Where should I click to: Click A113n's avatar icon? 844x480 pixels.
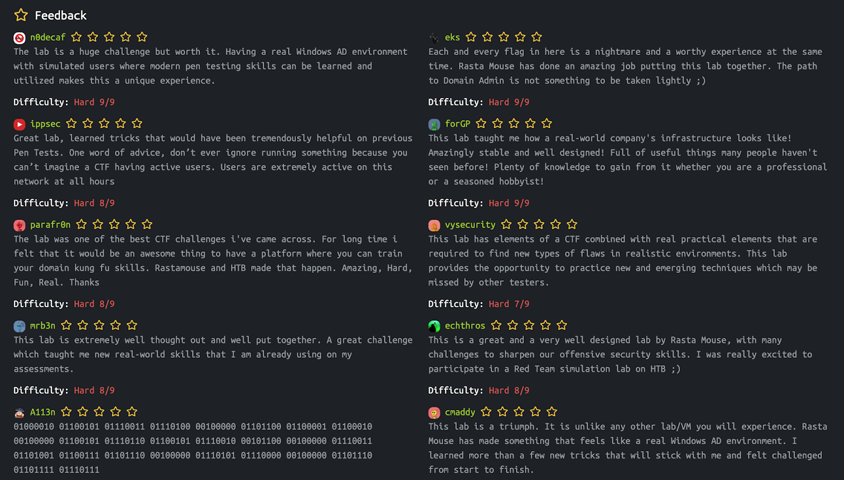coord(20,413)
